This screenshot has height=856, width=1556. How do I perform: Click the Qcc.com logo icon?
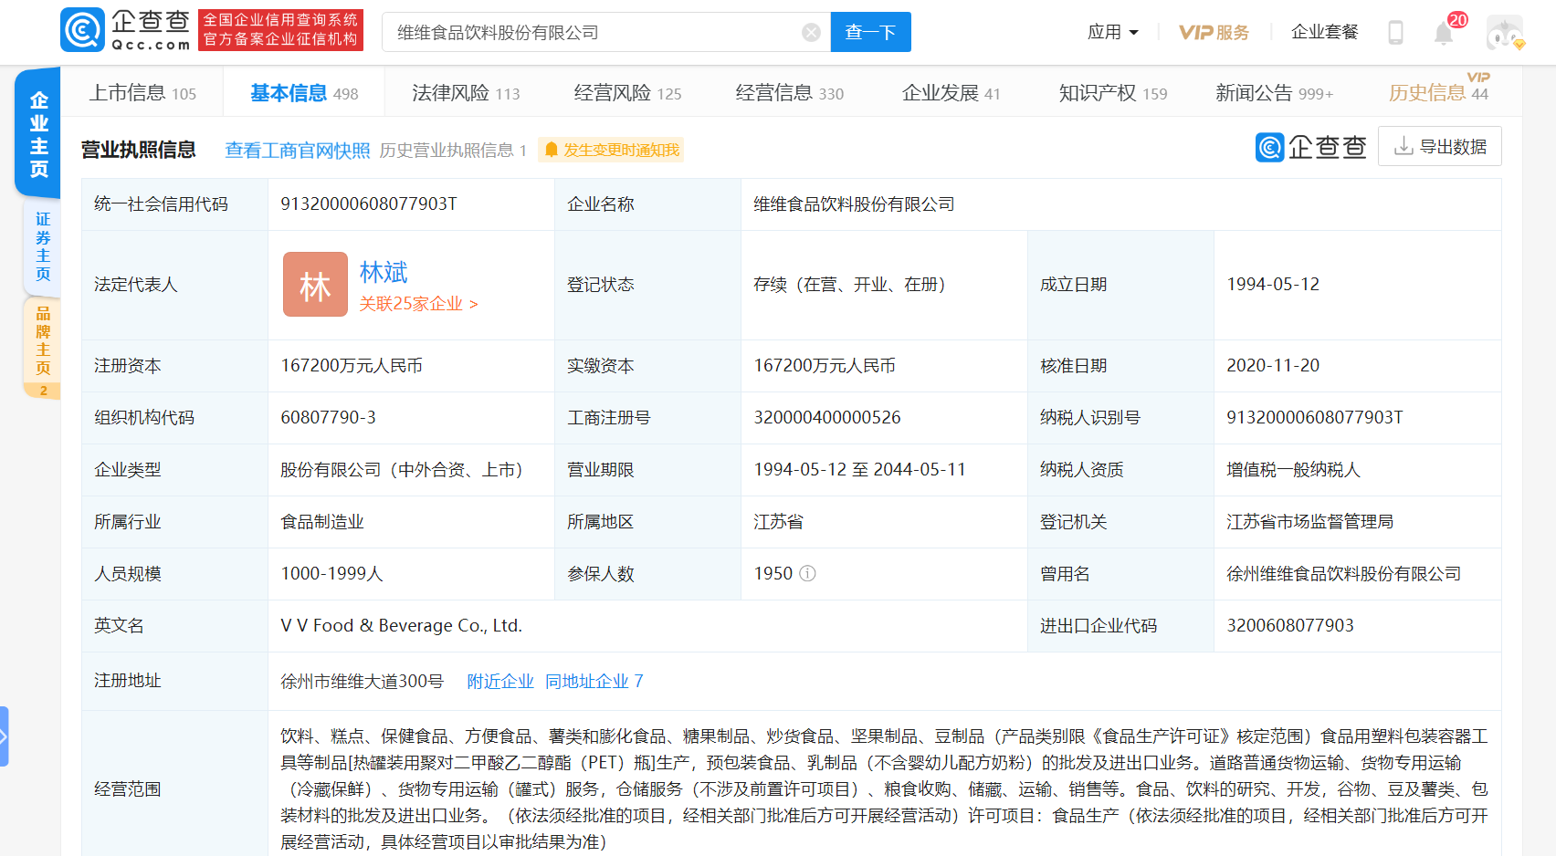[x=83, y=30]
